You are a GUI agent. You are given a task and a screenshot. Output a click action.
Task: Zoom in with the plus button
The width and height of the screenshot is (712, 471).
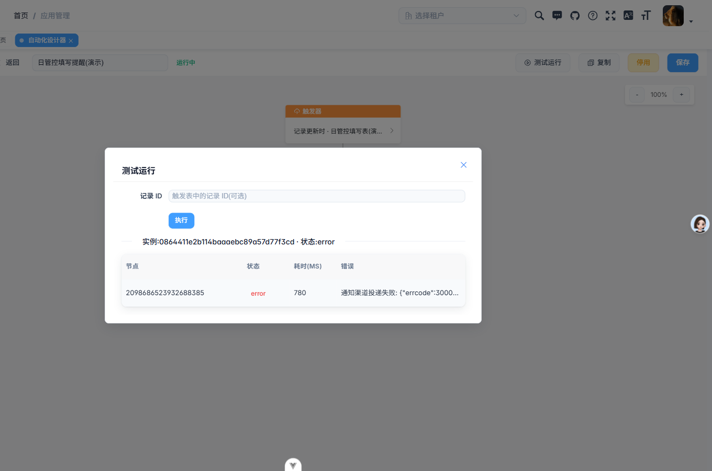[681, 95]
